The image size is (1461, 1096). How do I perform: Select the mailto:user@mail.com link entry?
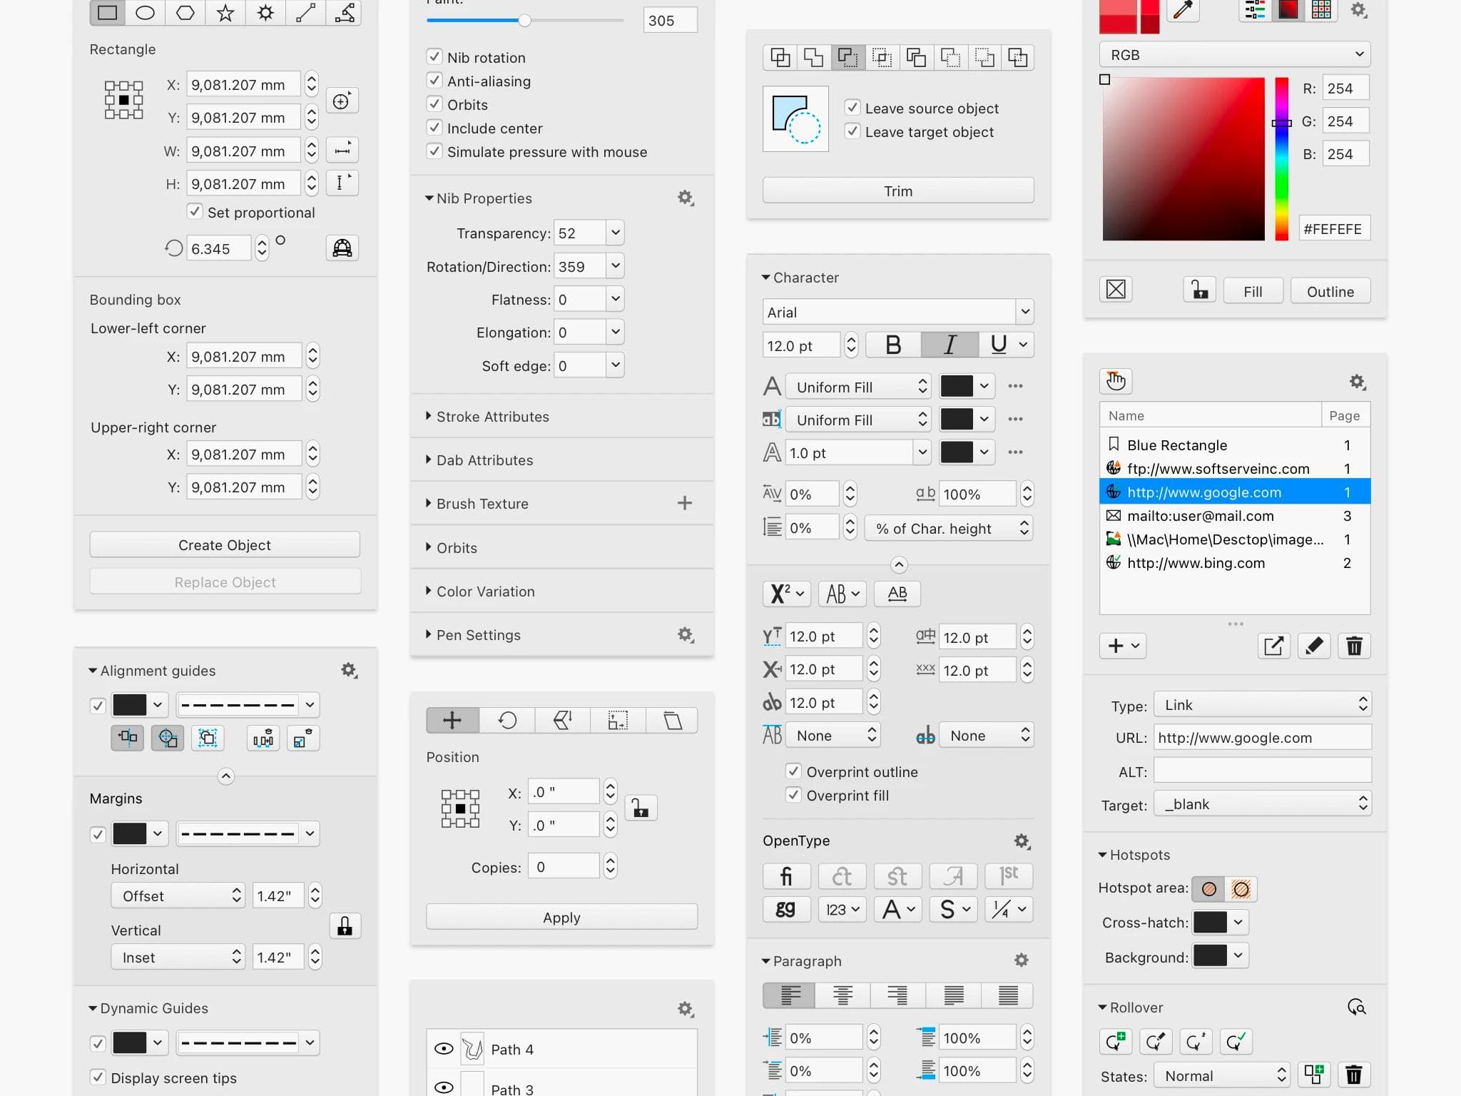click(1200, 516)
